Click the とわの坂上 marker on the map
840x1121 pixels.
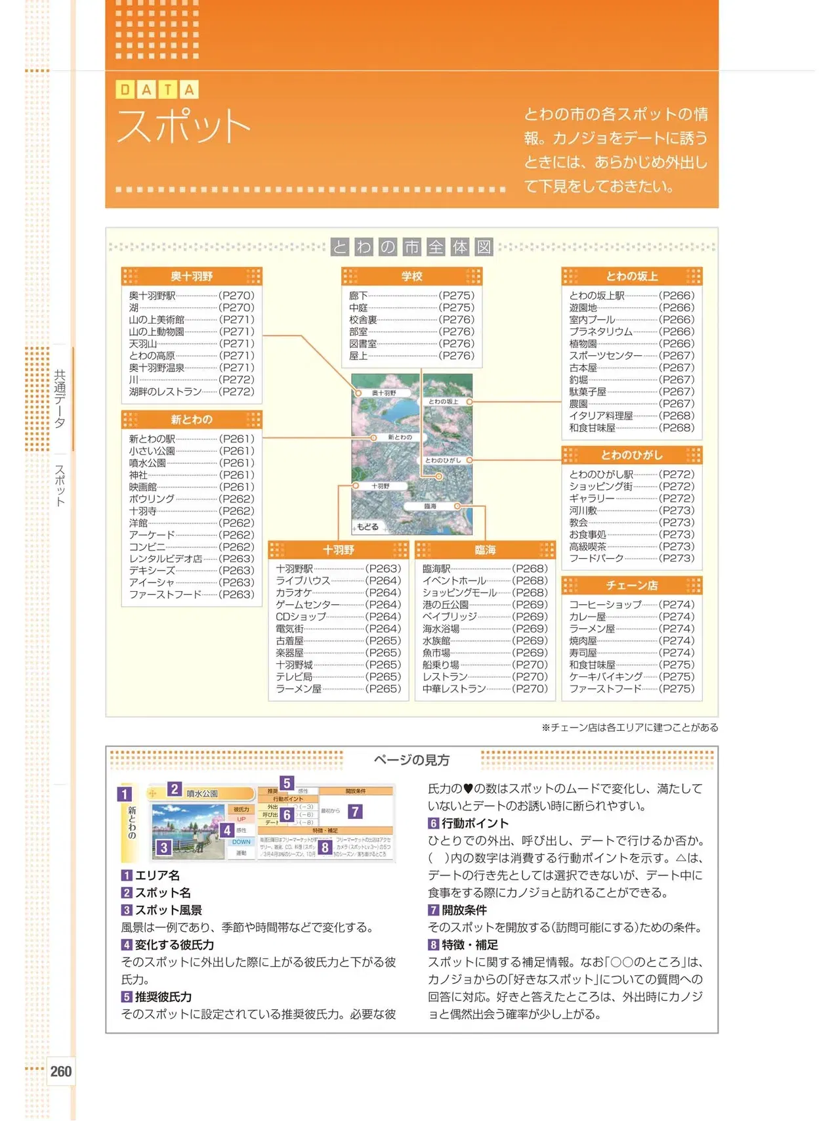pos(446,401)
